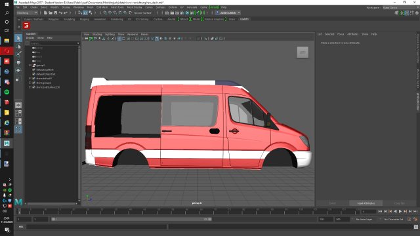
Task: Open the File menu
Action: point(18,7)
